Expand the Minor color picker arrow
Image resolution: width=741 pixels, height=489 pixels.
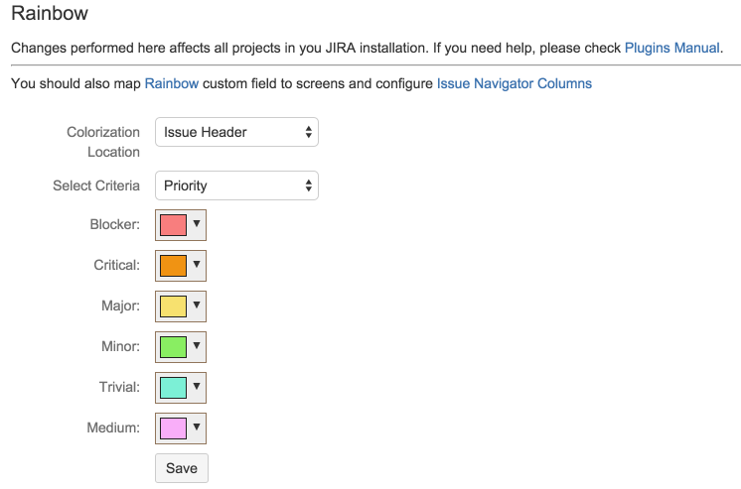click(197, 346)
